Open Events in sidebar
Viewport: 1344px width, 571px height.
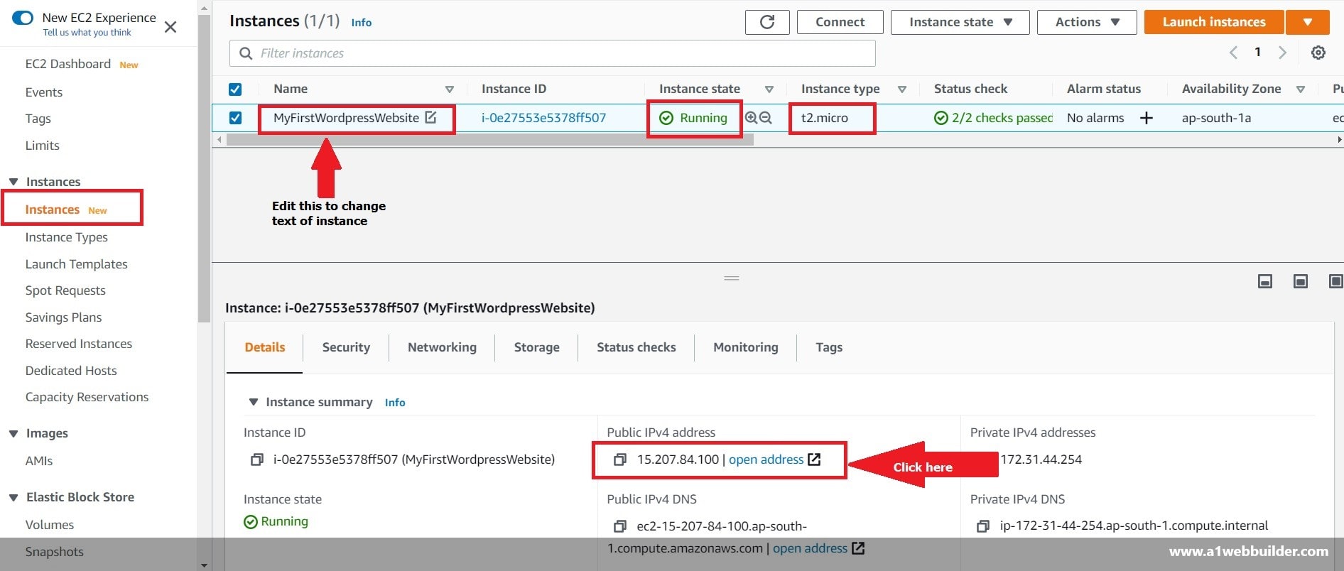pos(44,92)
